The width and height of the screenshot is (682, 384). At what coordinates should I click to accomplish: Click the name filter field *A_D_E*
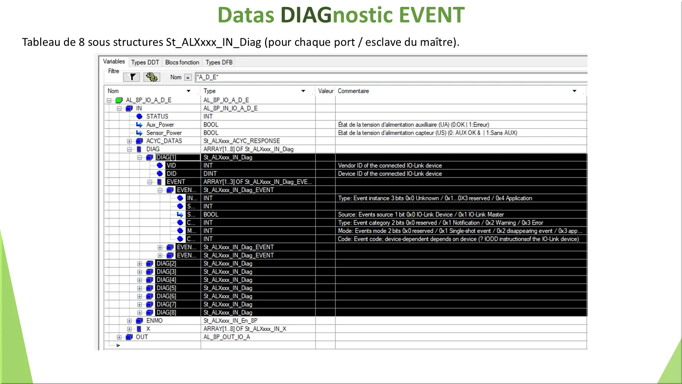(391, 77)
